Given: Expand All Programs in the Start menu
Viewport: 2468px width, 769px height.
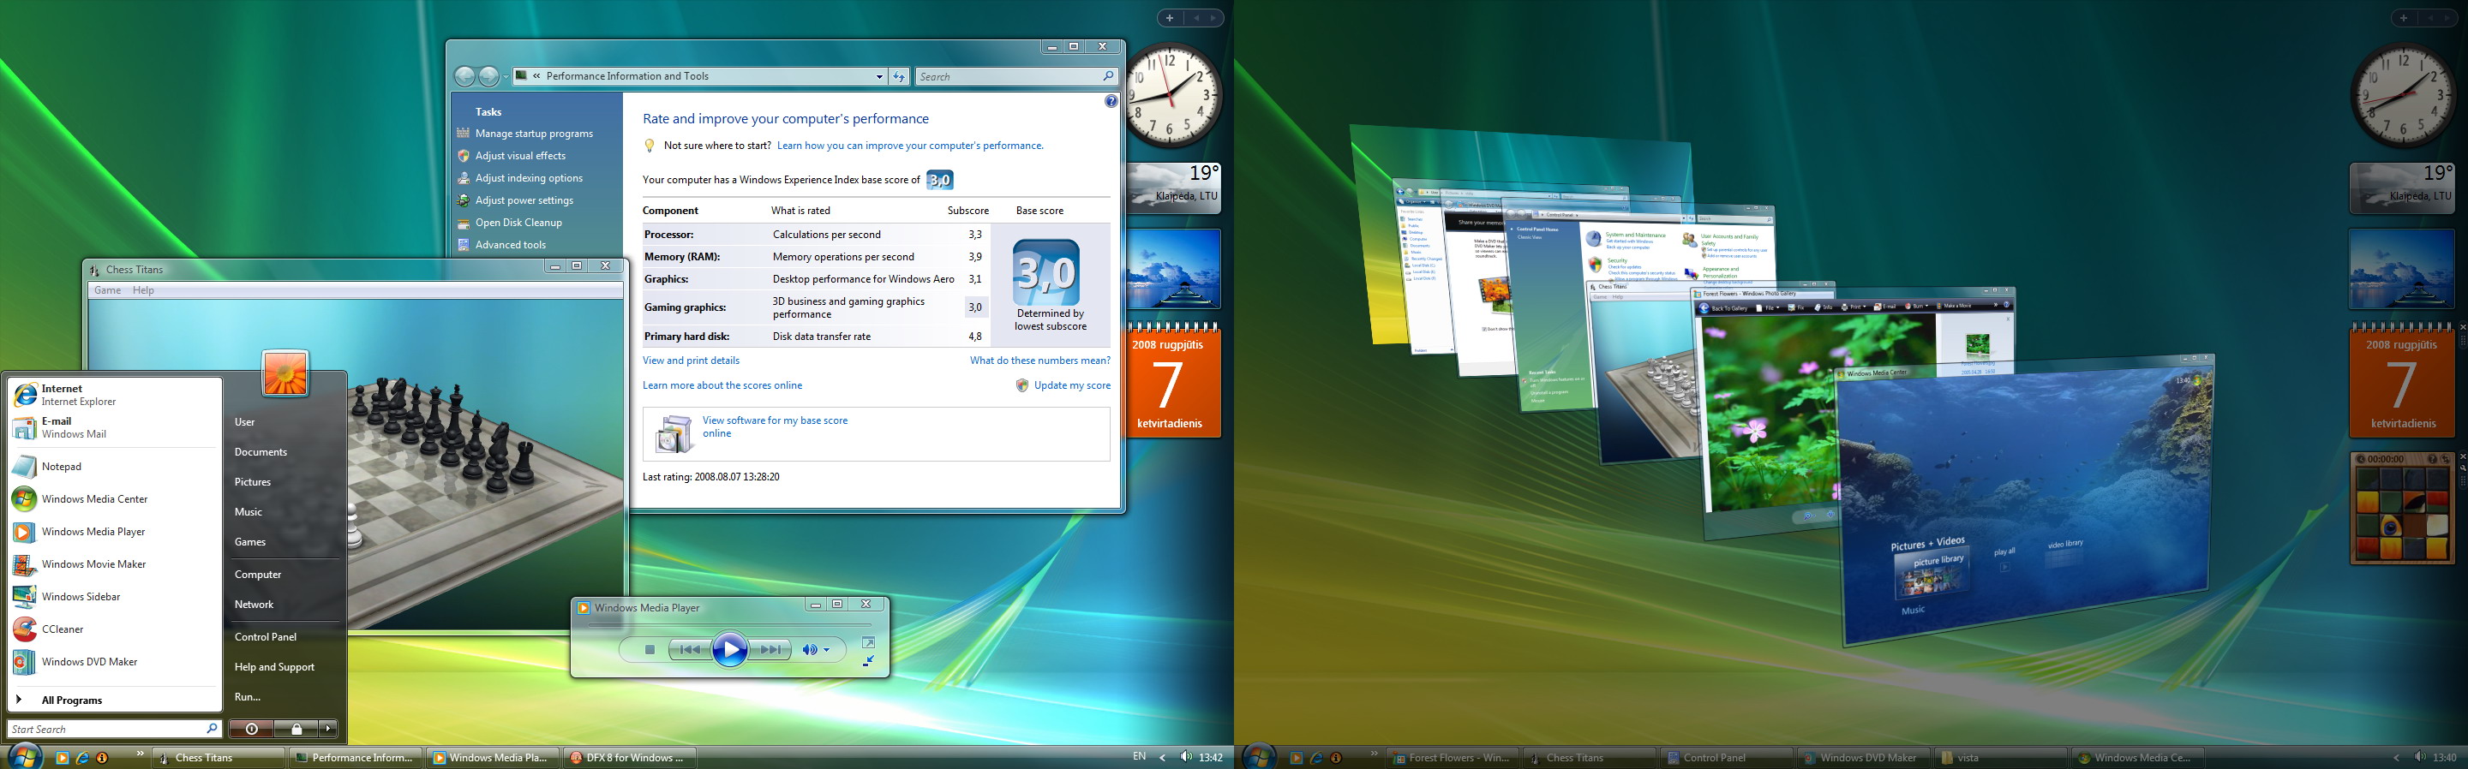Looking at the screenshot, I should (x=114, y=700).
